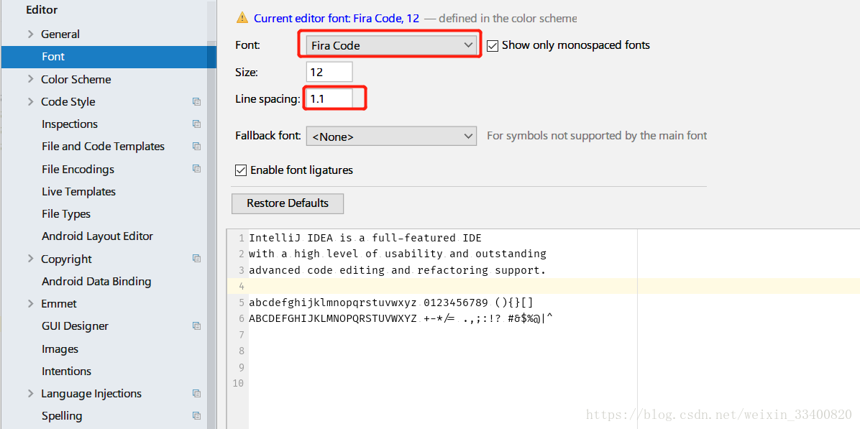Click project-level icon next to GUI Designer

pos(196,326)
